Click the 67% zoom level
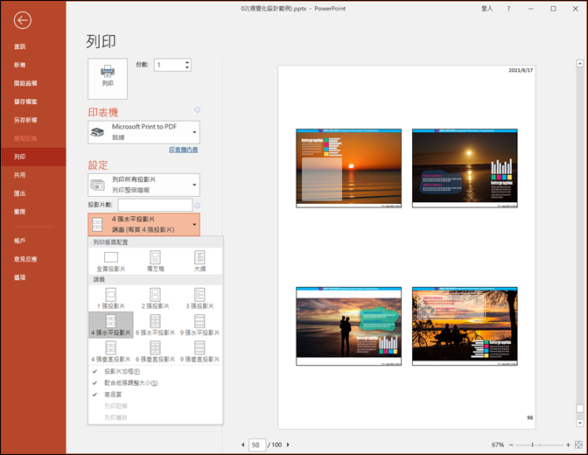This screenshot has height=455, width=588. coord(498,444)
